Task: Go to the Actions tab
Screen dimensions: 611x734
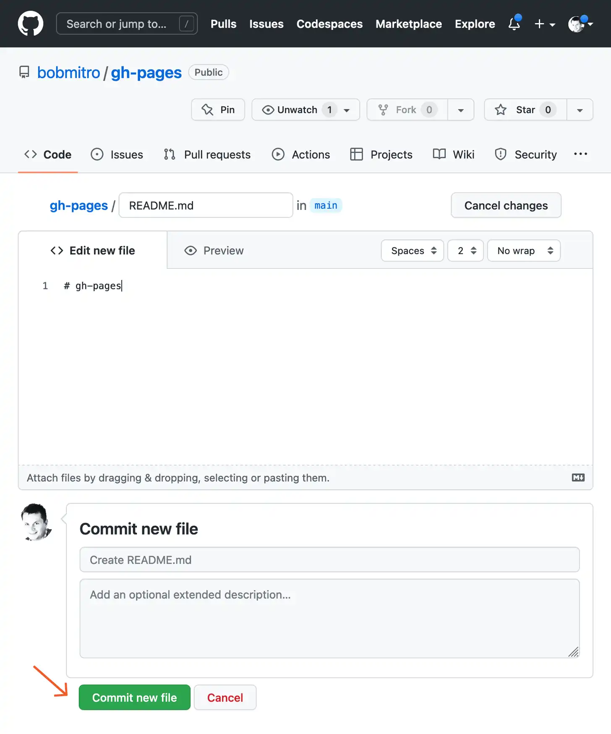Action: 301,155
